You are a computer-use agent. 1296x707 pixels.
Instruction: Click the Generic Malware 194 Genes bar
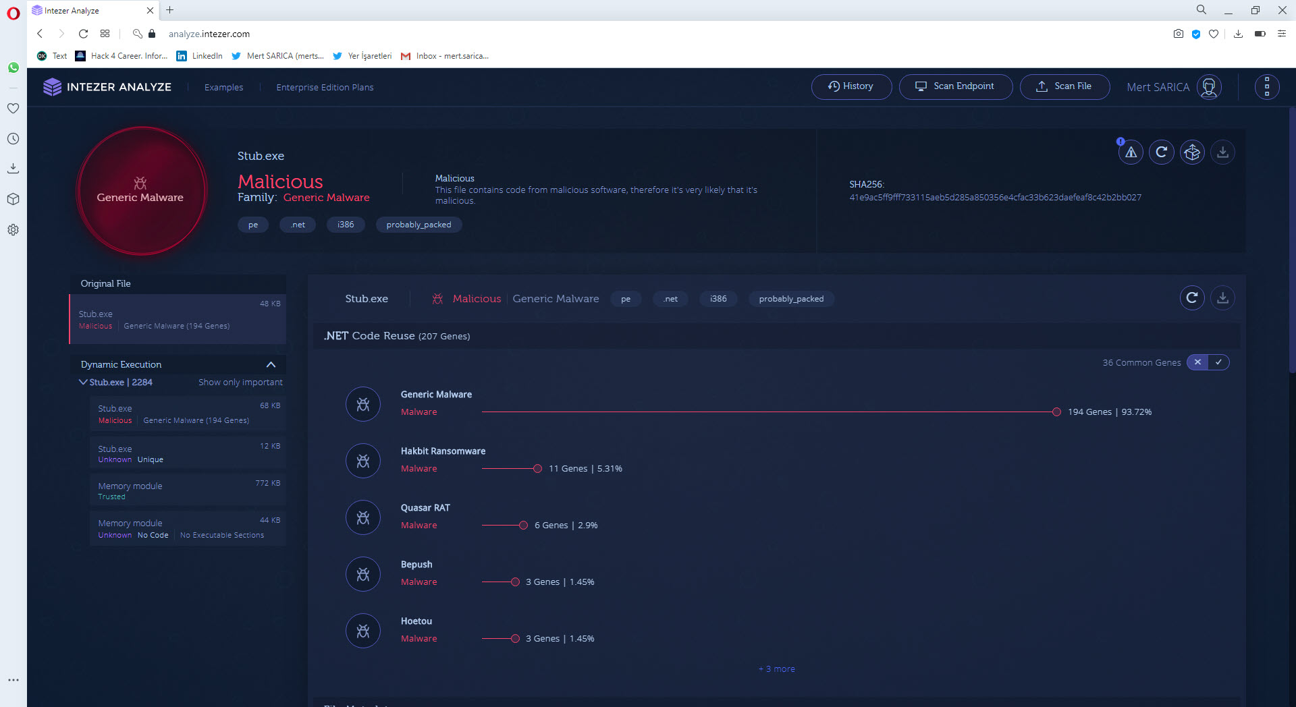tap(771, 412)
